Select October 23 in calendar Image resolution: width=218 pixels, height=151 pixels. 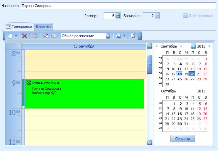point(179,119)
